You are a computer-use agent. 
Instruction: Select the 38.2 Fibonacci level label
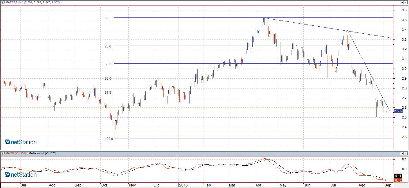[108, 64]
